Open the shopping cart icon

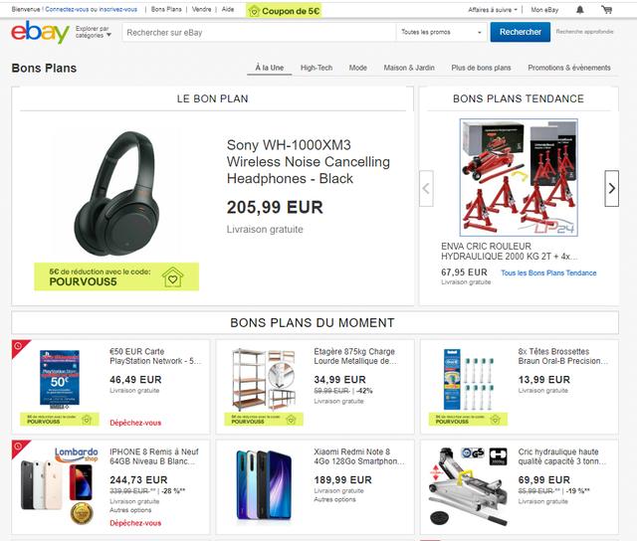[606, 10]
